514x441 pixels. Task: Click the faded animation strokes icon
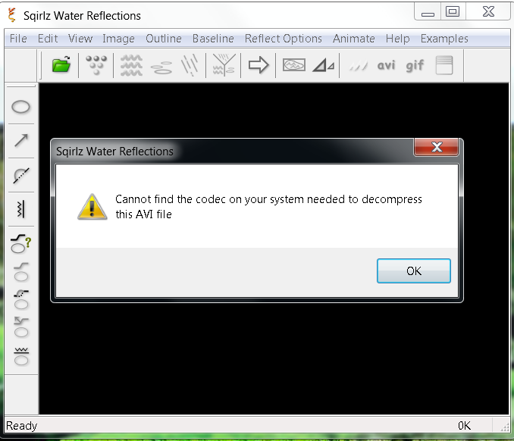[358, 65]
